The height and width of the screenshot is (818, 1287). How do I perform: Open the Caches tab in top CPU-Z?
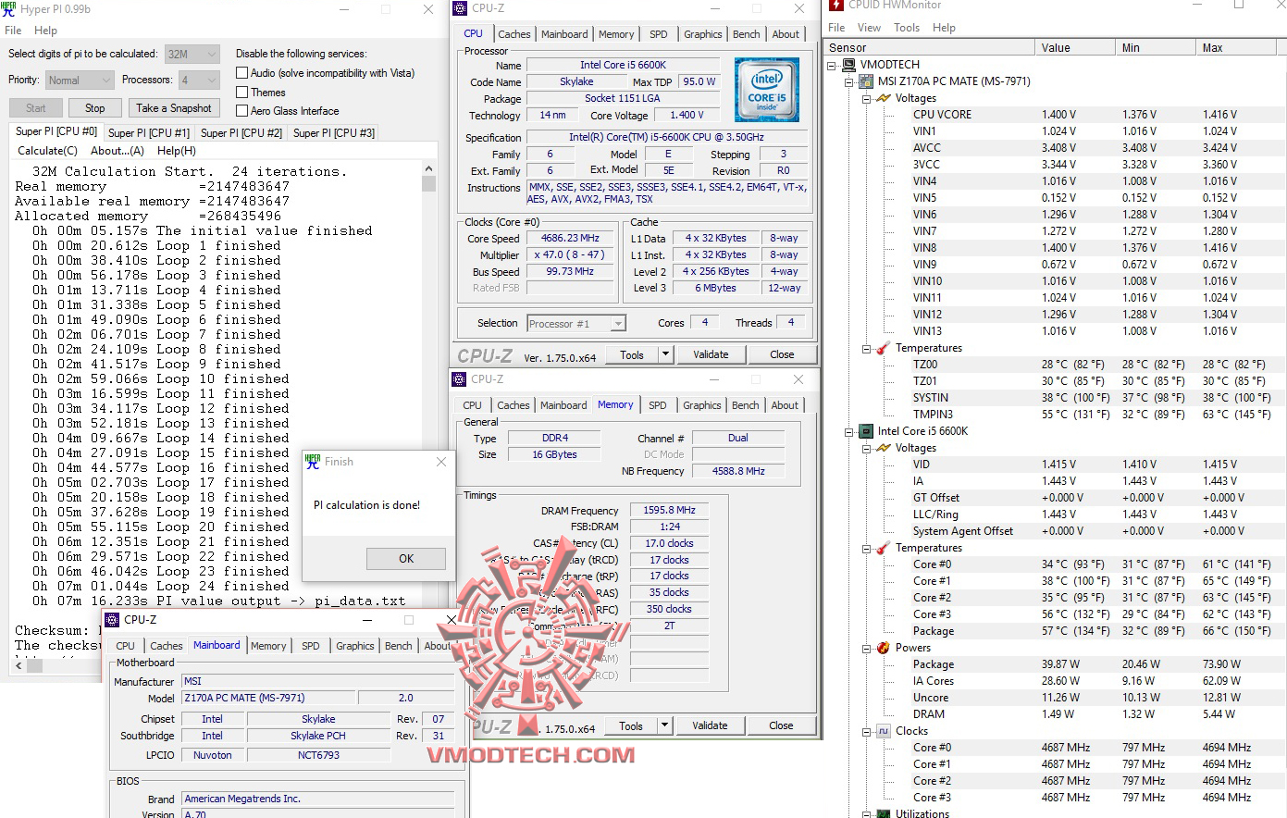click(x=514, y=34)
